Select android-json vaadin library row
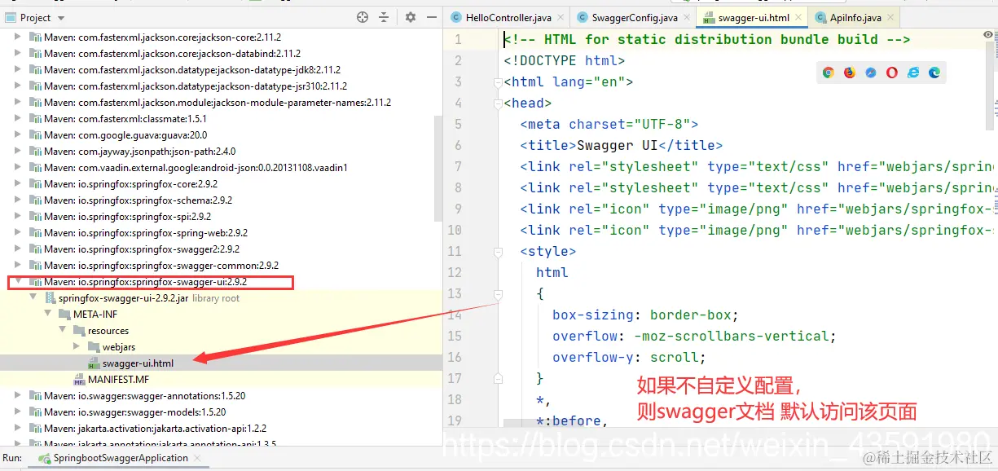The height and width of the screenshot is (471, 998). pyautogui.click(x=222, y=168)
